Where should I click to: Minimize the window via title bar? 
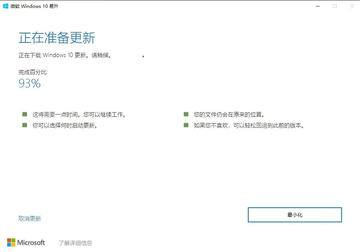[318, 6]
